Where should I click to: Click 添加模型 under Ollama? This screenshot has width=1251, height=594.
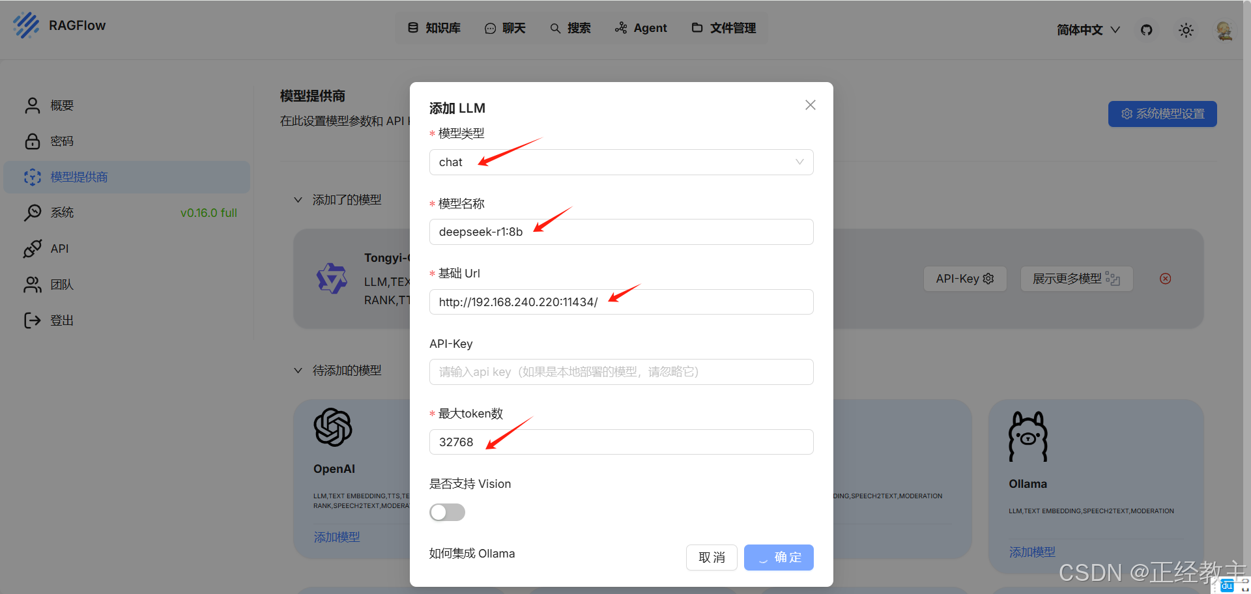tap(1032, 552)
